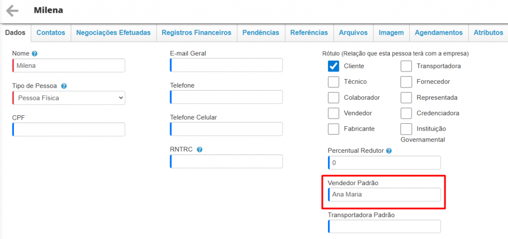The image size is (508, 239).
Task: Focus the CPF input field
Action: (69, 130)
